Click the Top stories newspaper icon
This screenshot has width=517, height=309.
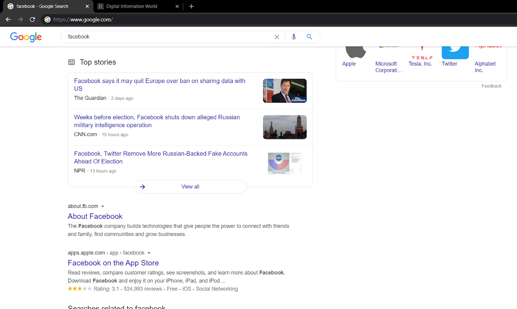click(71, 62)
